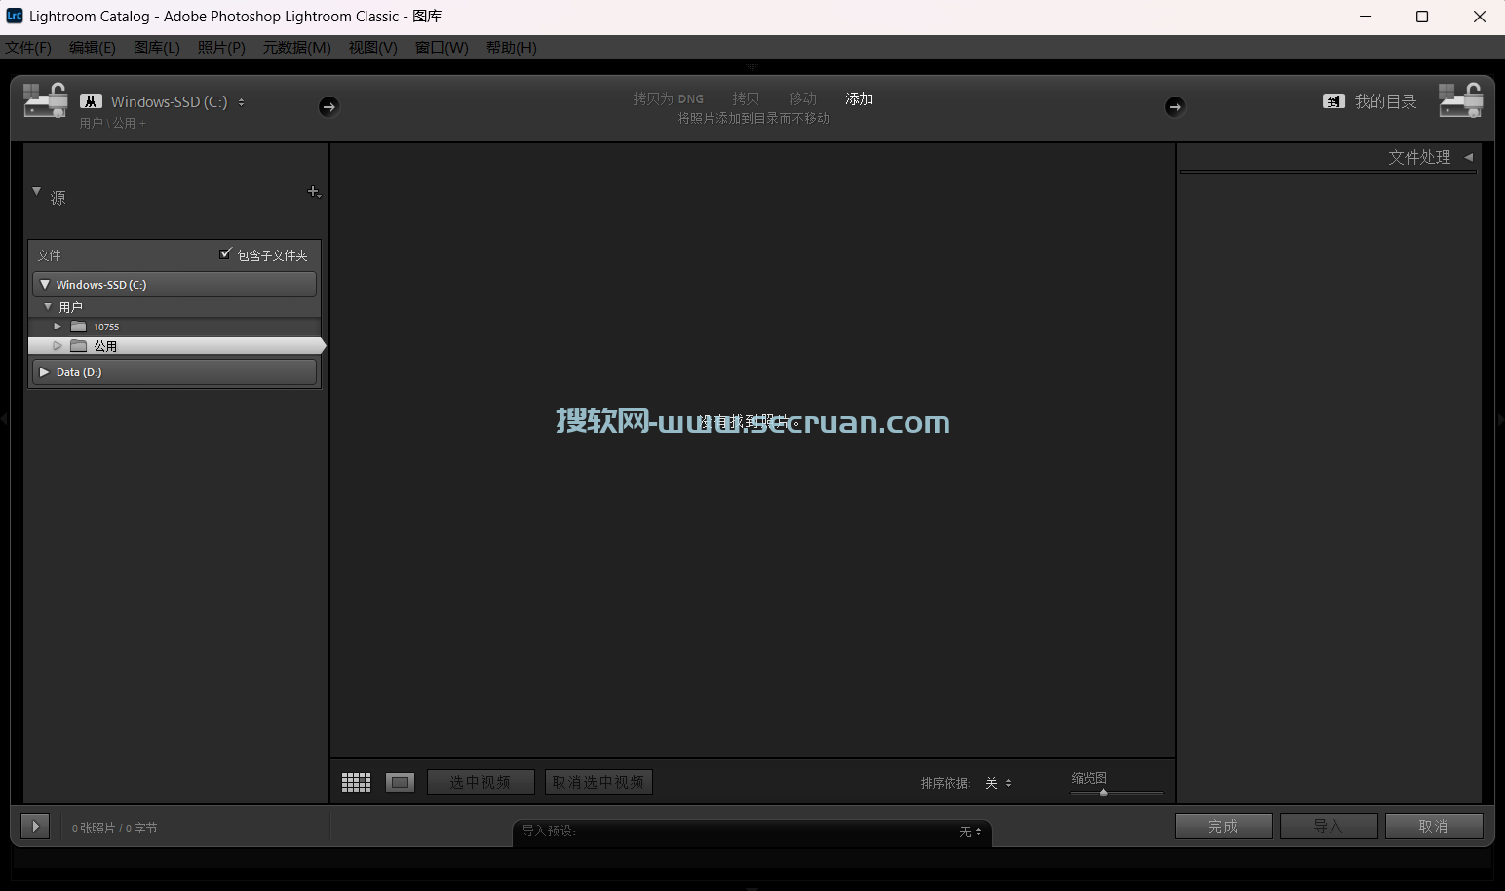1505x891 pixels.
Task: Click the 导入 button
Action: 1329,826
